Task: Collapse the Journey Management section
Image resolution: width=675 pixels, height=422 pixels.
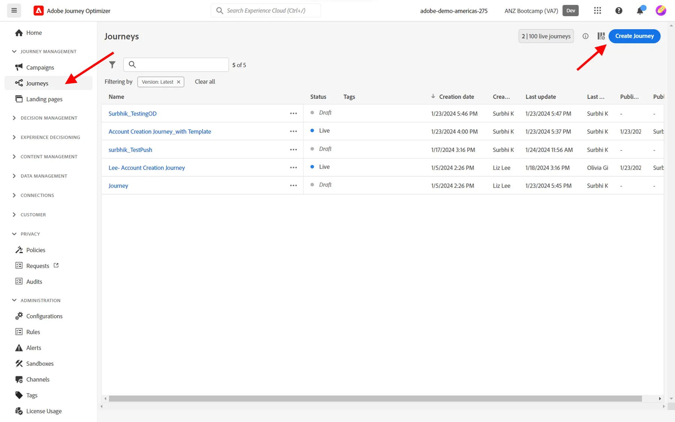Action: pyautogui.click(x=14, y=51)
